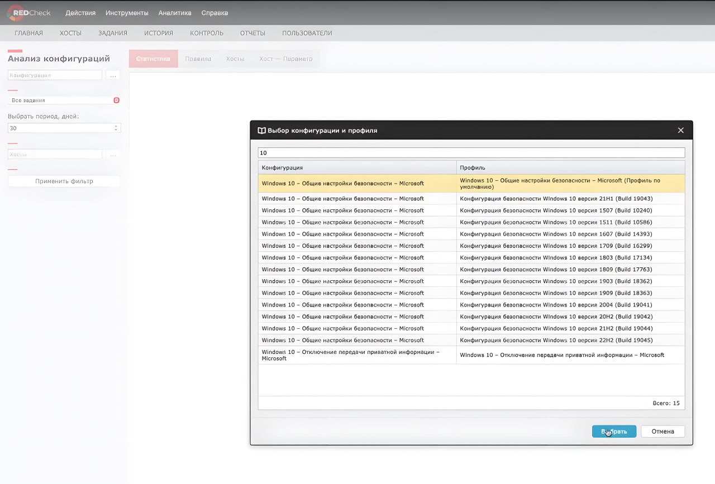
Task: Switch to the Хосты tab
Action: 235,59
